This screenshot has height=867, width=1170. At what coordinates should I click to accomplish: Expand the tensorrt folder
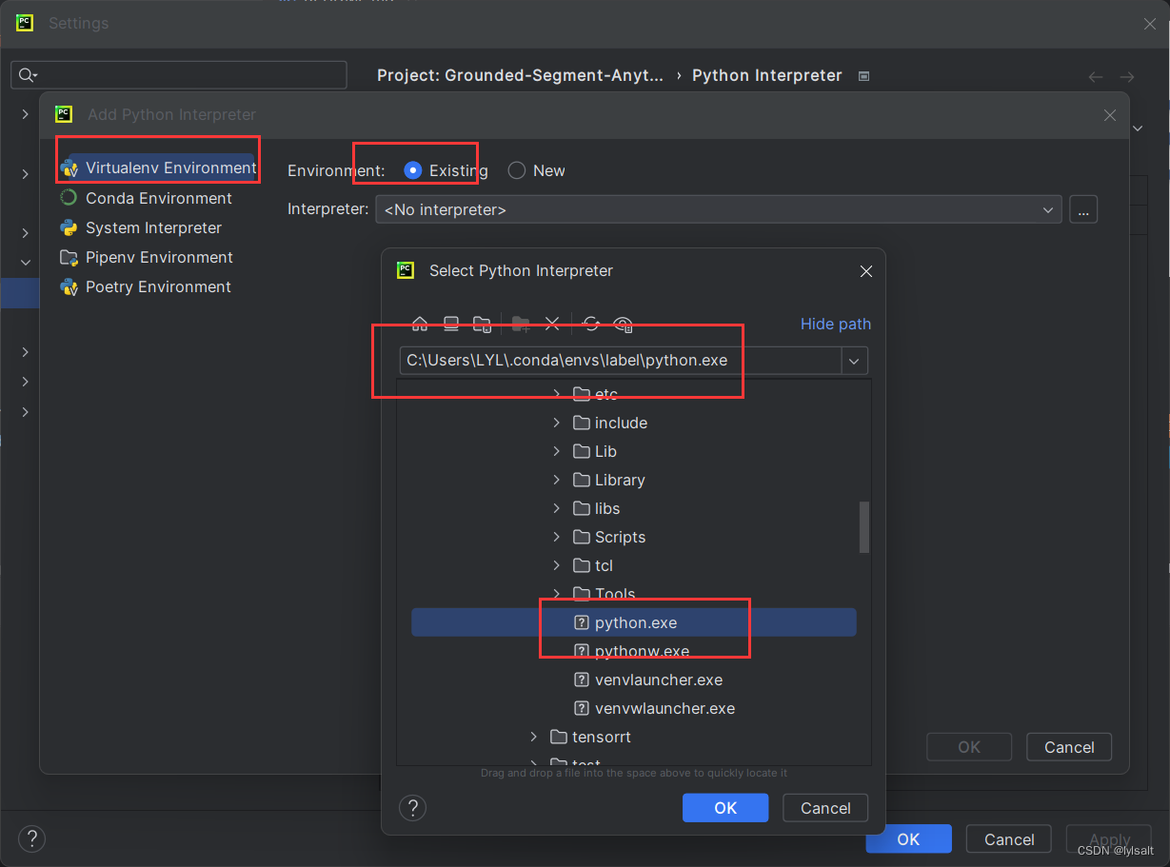point(534,737)
